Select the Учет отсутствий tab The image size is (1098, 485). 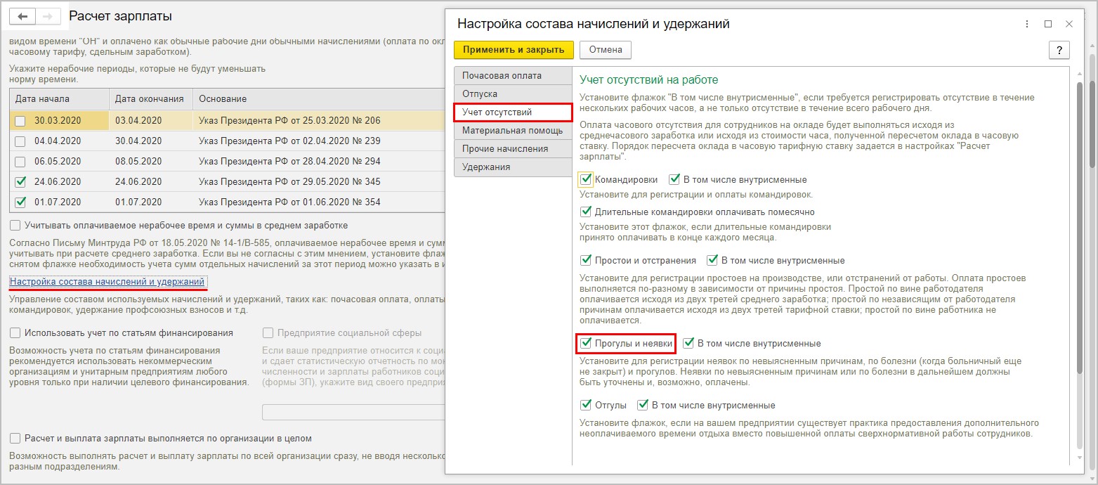pos(513,112)
